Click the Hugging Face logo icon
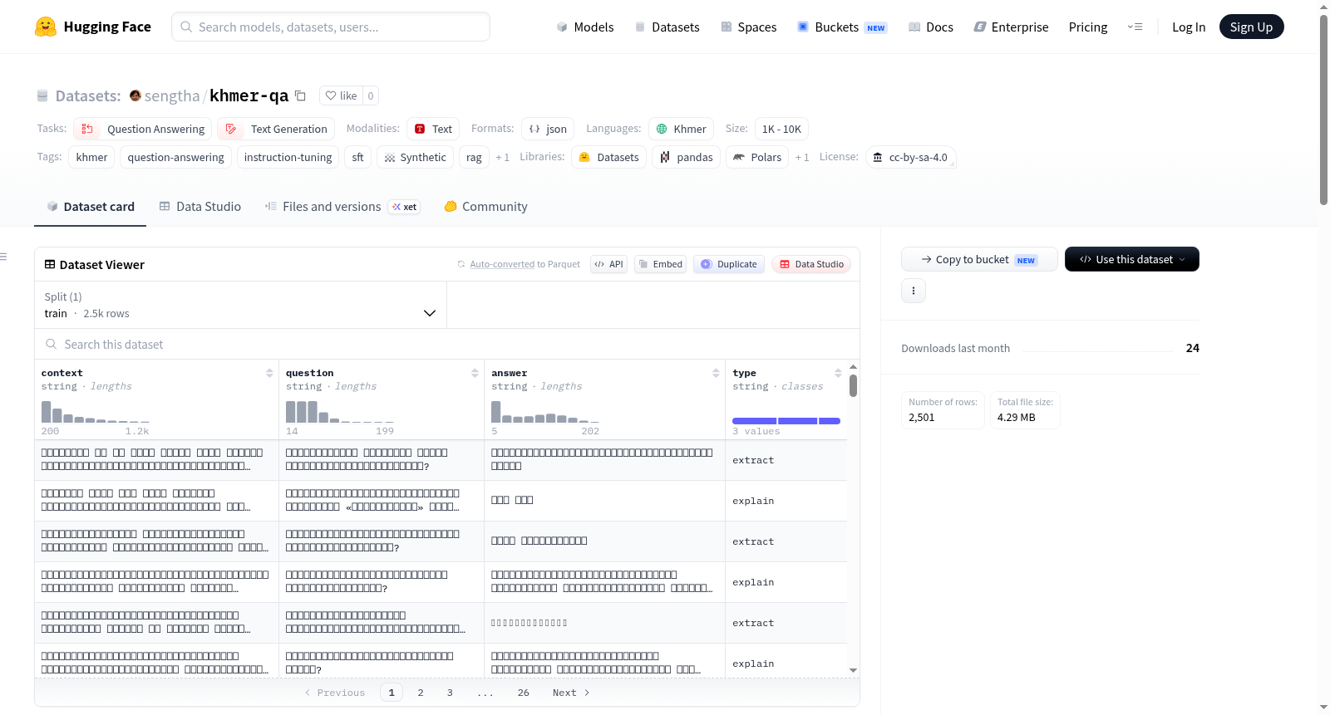This screenshot has width=1330, height=715. click(x=46, y=27)
